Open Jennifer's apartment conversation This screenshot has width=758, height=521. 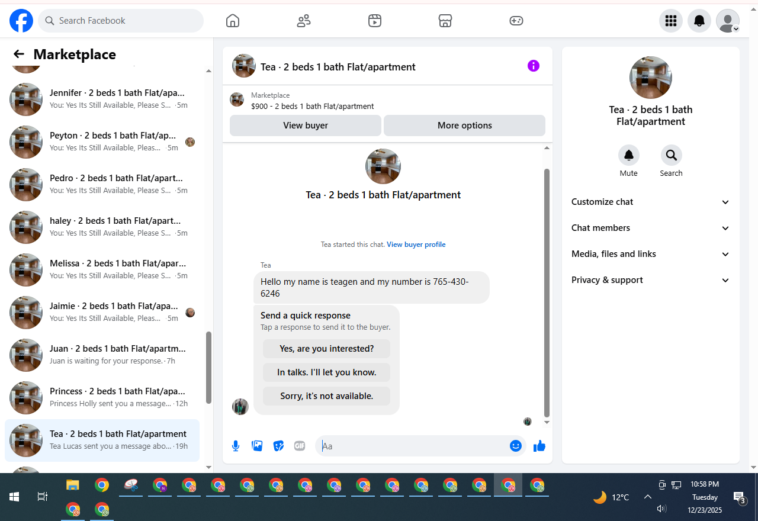tap(102, 99)
